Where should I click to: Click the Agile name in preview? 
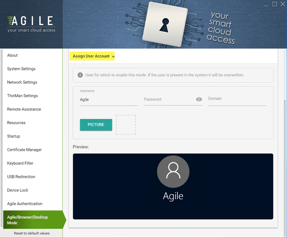click(173, 196)
